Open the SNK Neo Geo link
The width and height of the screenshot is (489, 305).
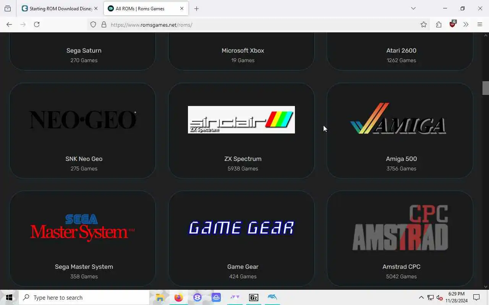pos(84,159)
